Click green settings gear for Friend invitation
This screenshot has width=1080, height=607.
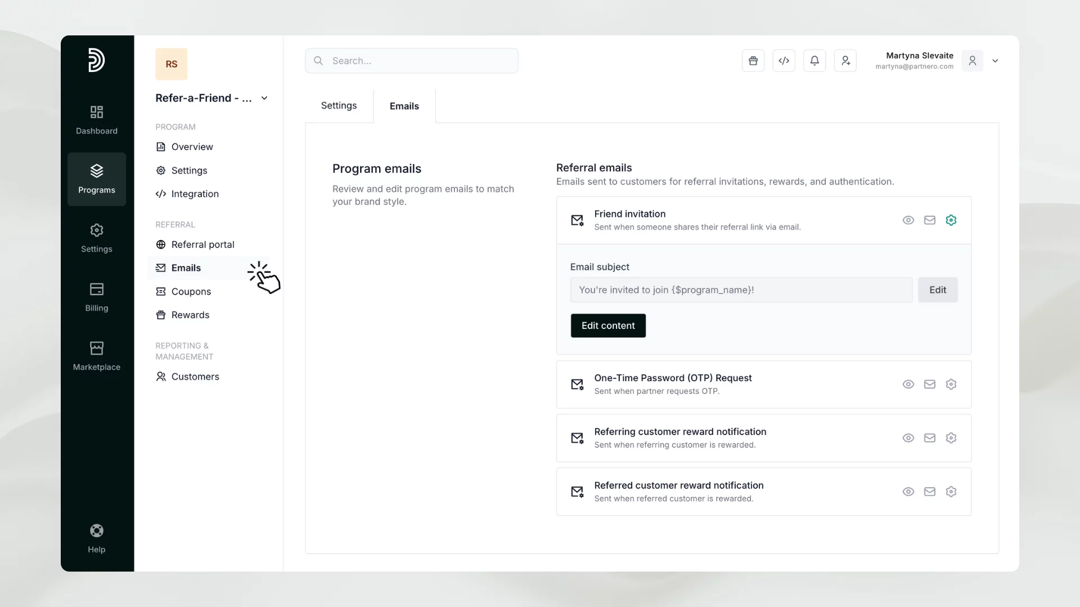pyautogui.click(x=951, y=220)
